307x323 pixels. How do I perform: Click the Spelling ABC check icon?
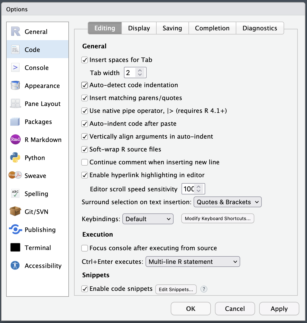click(15, 193)
